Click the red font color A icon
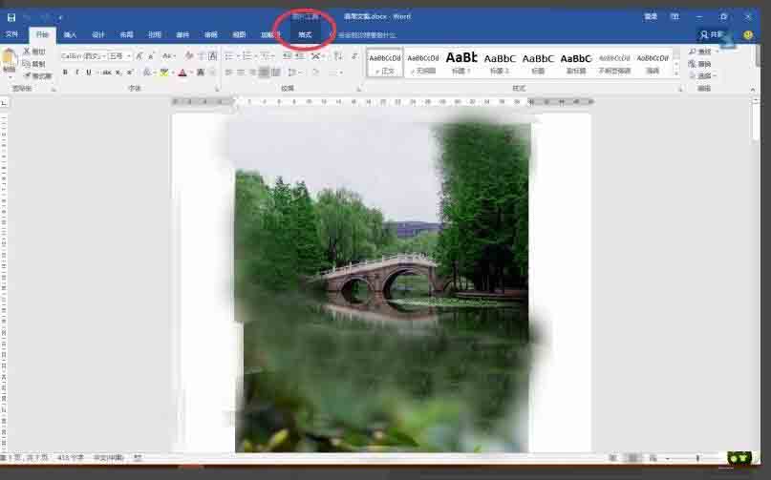This screenshot has width=771, height=480. point(182,73)
